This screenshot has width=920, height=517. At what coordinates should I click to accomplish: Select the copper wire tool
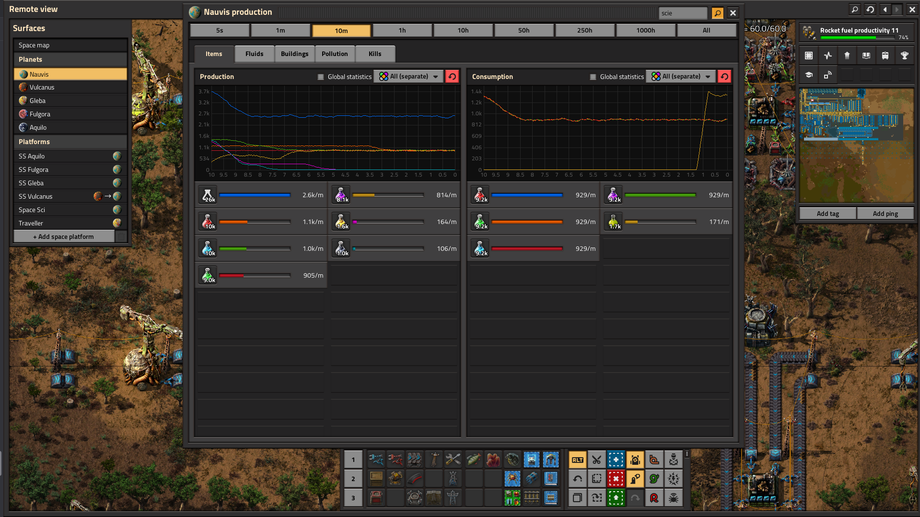coord(654,460)
